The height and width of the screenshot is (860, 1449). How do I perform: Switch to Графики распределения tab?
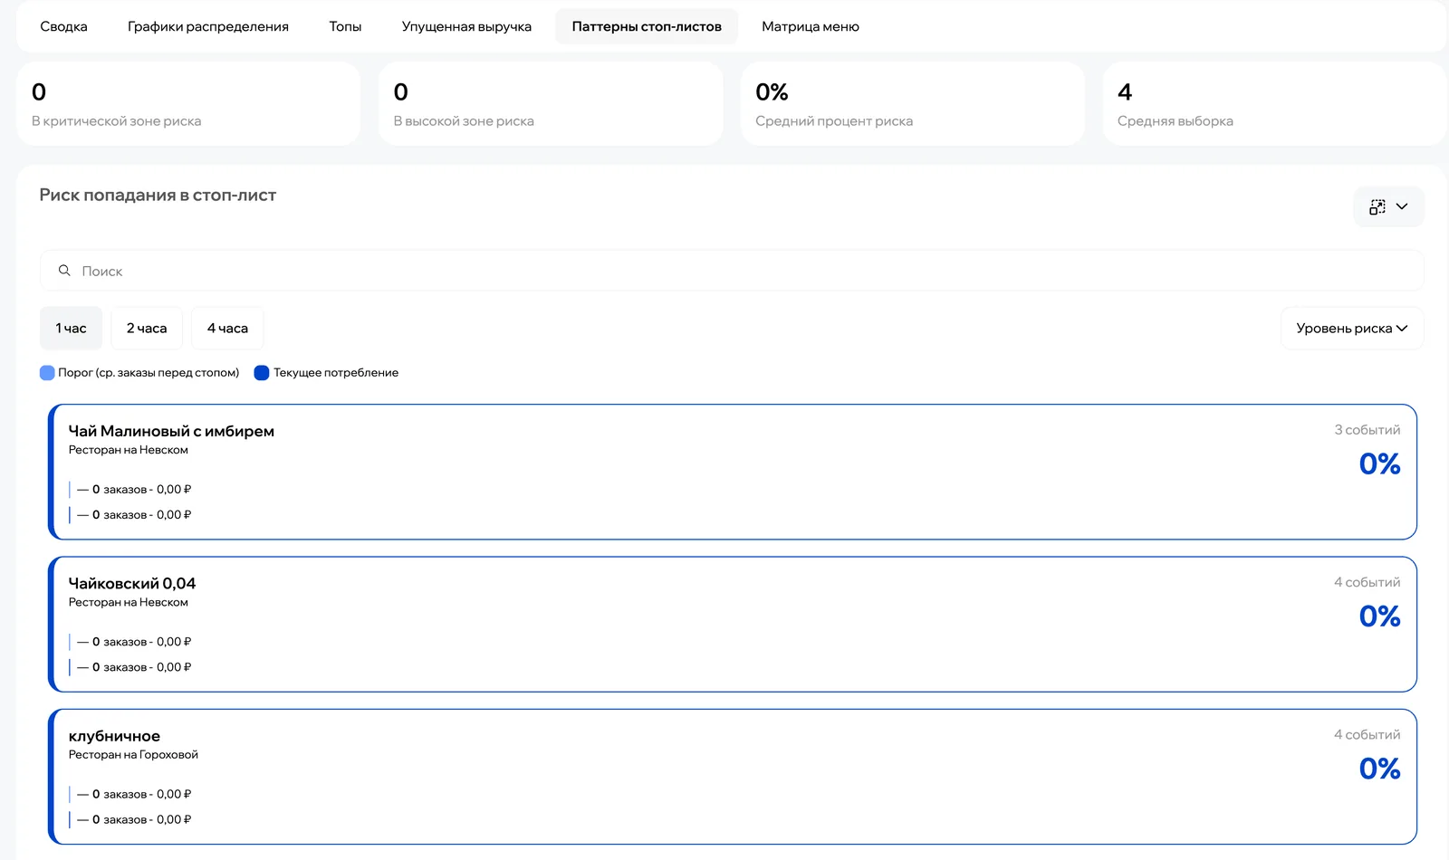tap(208, 26)
